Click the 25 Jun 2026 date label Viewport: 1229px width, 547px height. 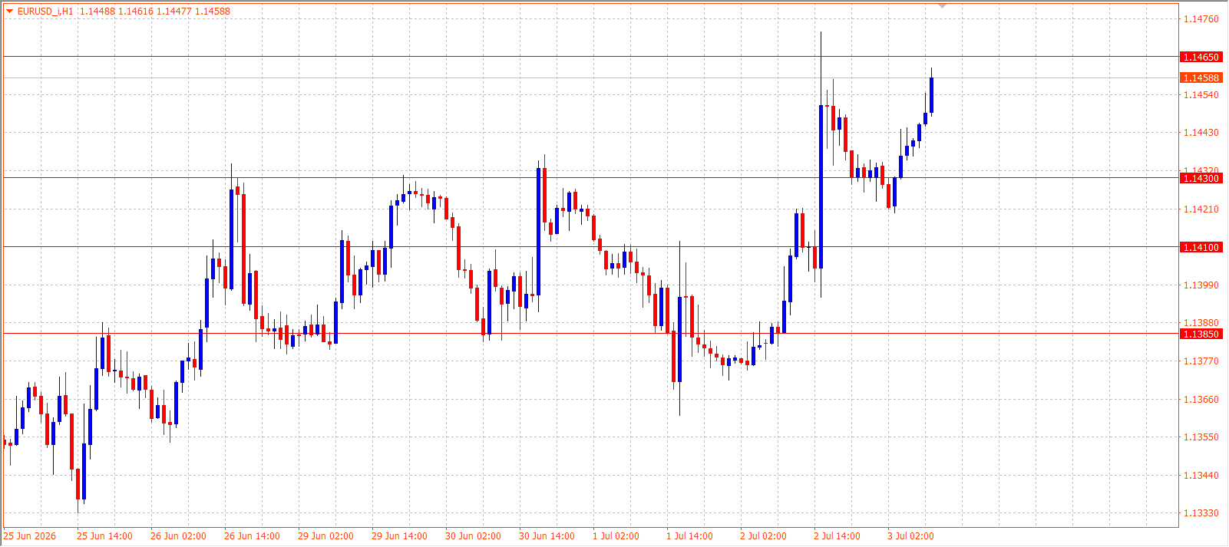coord(30,536)
